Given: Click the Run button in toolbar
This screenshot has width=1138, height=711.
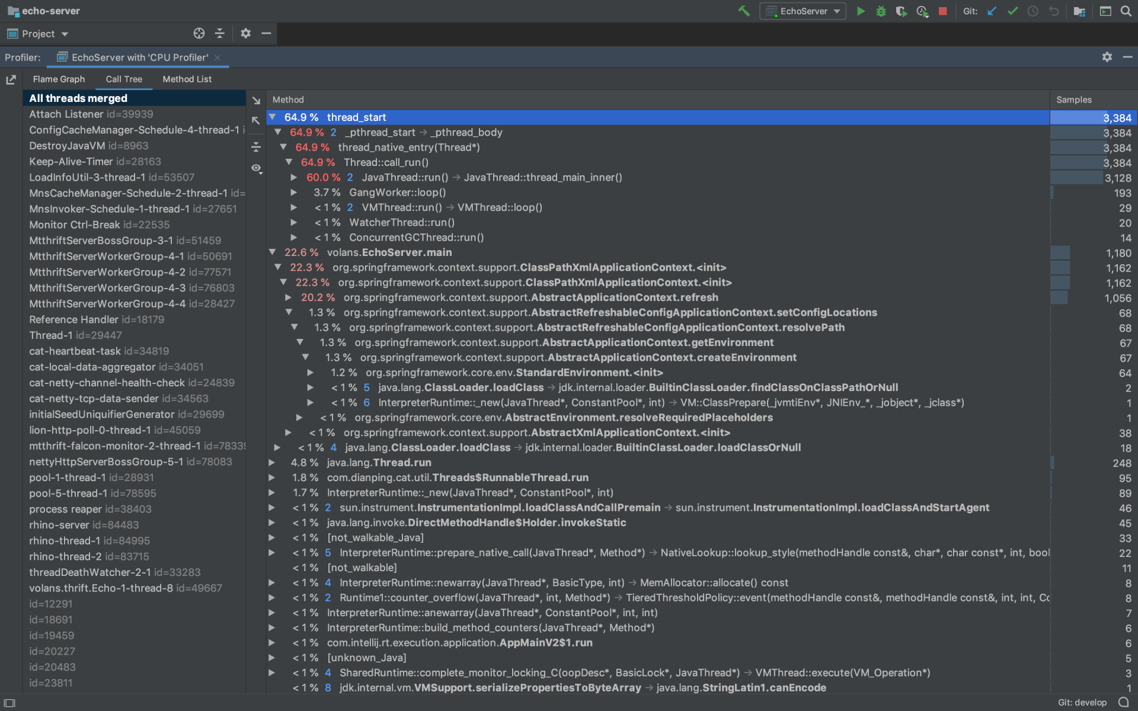Looking at the screenshot, I should [860, 11].
